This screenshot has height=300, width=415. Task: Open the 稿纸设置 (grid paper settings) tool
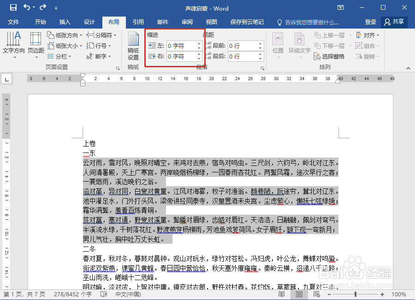(133, 44)
